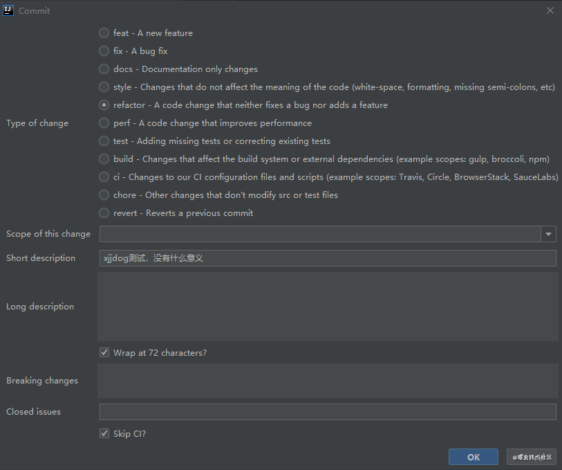The width and height of the screenshot is (562, 470).
Task: Choose build system change type
Action: 104,159
